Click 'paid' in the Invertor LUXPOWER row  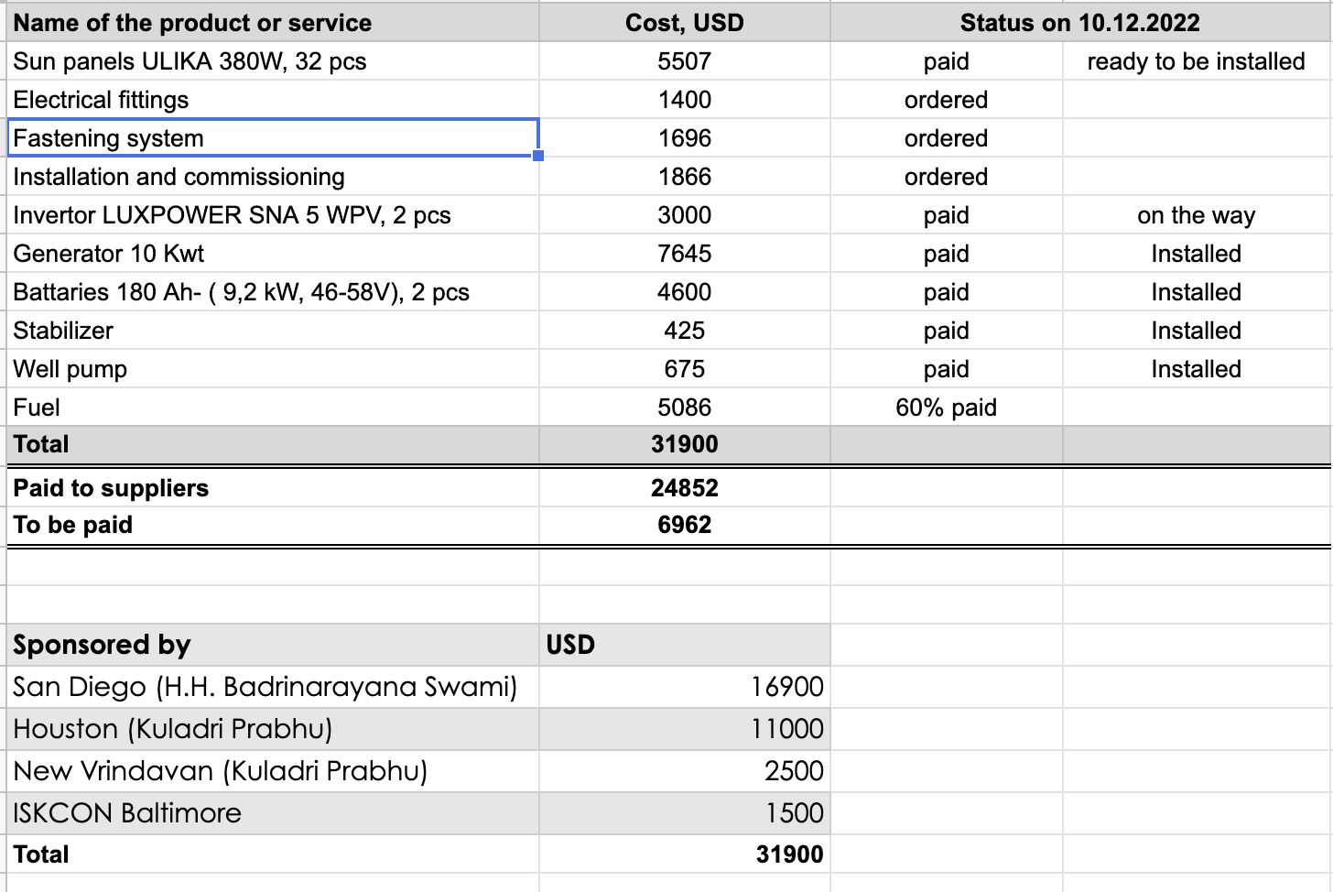tap(947, 215)
